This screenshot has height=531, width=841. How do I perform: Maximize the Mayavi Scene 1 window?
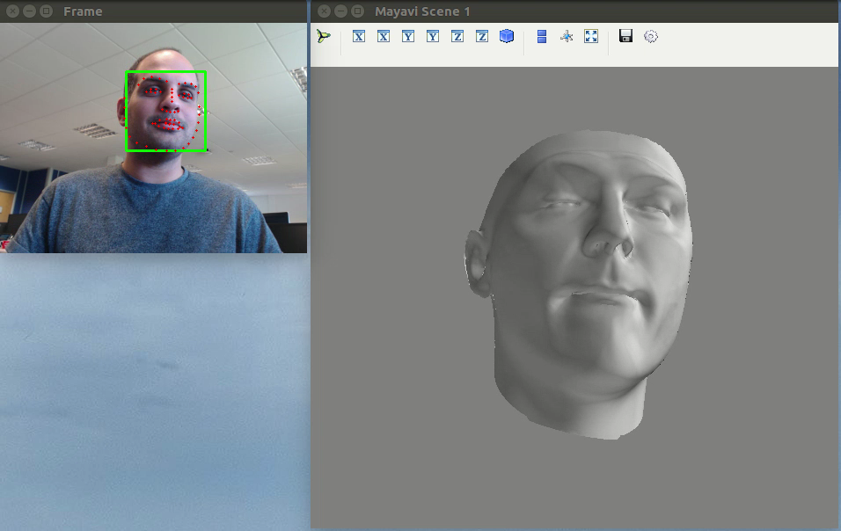[356, 11]
